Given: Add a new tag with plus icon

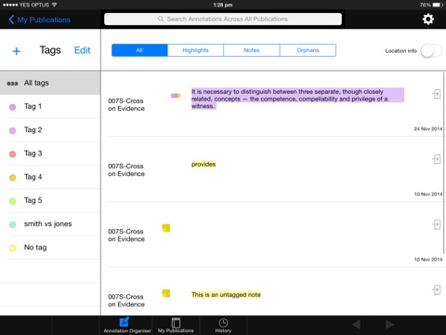Looking at the screenshot, I should [17, 51].
